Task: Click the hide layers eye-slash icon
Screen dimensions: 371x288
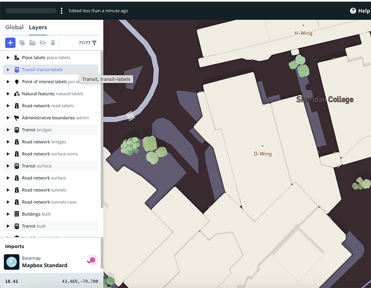Action: pos(43,43)
